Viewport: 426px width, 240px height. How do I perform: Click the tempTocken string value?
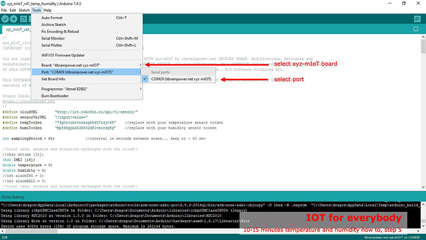pyautogui.click(x=85, y=123)
